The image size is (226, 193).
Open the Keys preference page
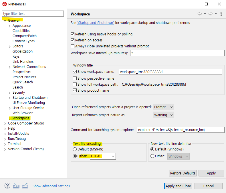(16, 56)
